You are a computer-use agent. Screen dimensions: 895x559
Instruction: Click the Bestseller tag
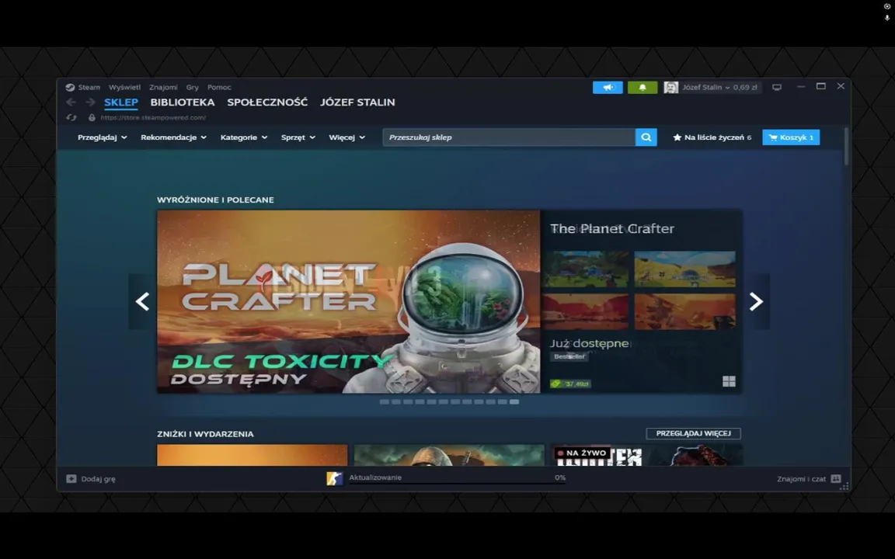(x=569, y=356)
